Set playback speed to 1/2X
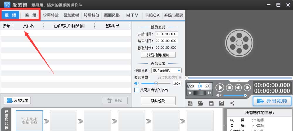Screen dimensions: 293x131 click(x=191, y=86)
